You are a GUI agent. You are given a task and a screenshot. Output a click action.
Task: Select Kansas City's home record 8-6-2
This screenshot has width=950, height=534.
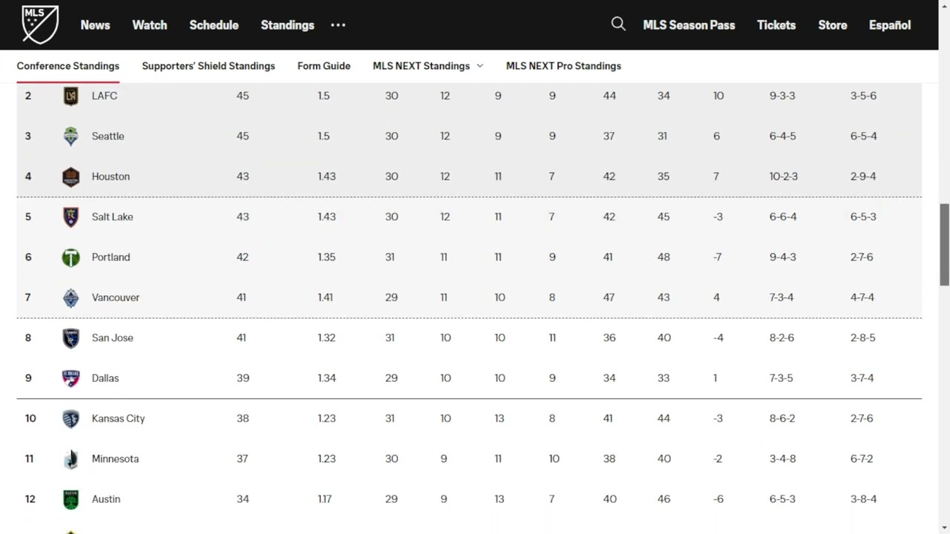click(x=782, y=418)
